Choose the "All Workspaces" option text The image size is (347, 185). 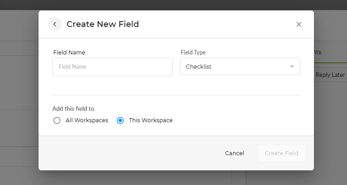pyautogui.click(x=87, y=120)
